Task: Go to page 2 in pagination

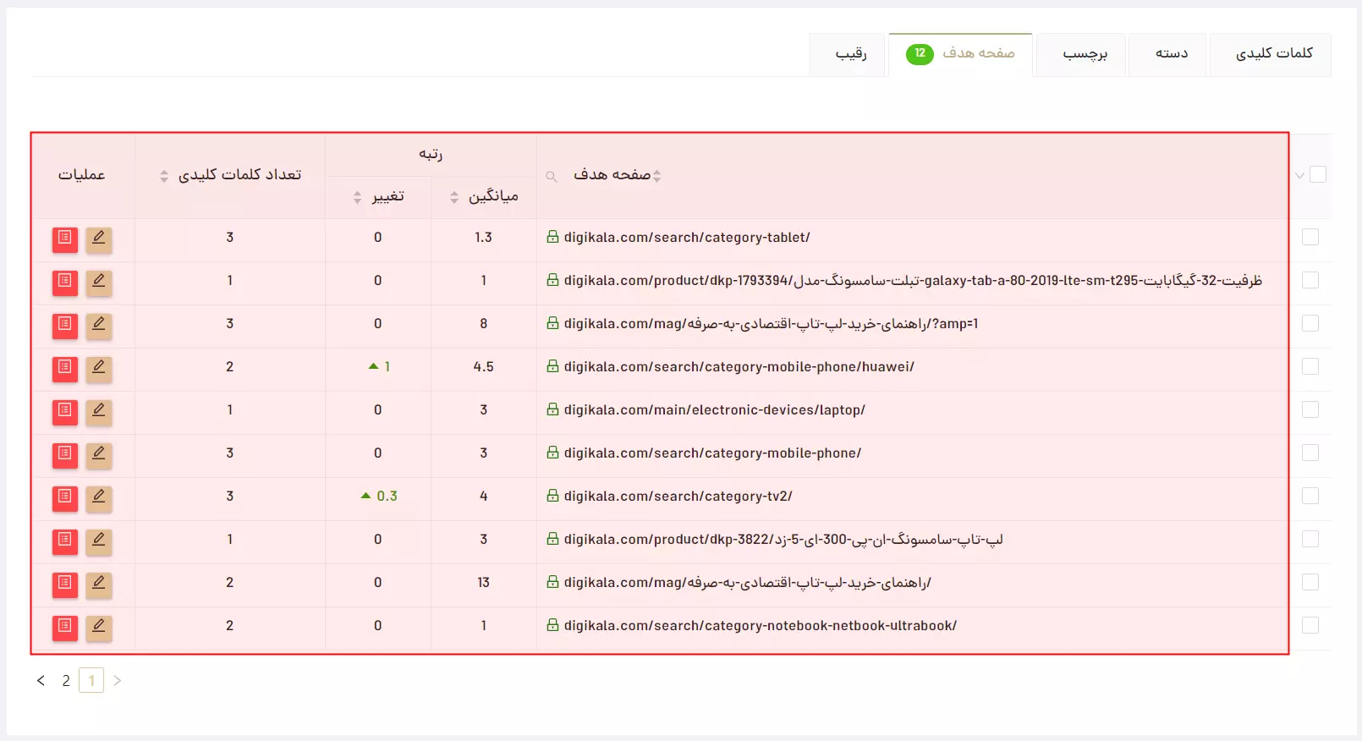Action: tap(66, 680)
